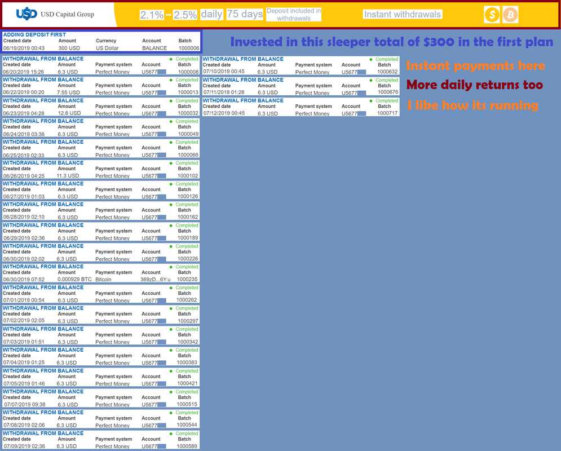Click the '7.55 USD' withdrawal amount

click(68, 92)
